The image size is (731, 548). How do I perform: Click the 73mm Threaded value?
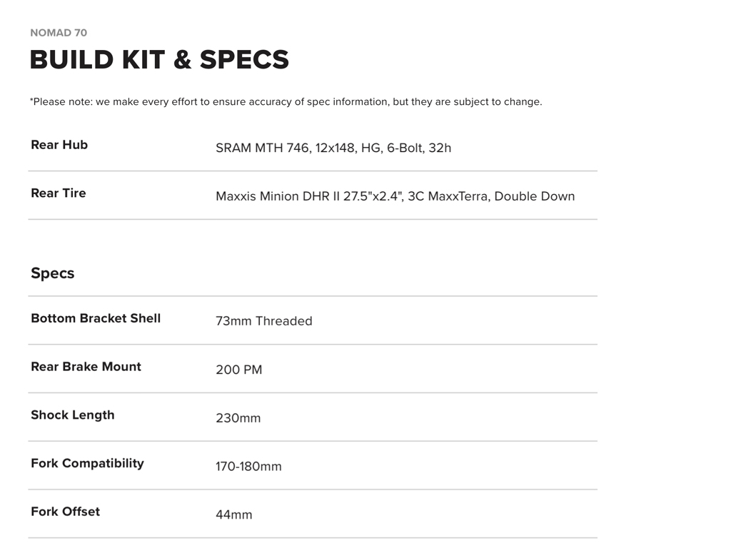click(264, 321)
